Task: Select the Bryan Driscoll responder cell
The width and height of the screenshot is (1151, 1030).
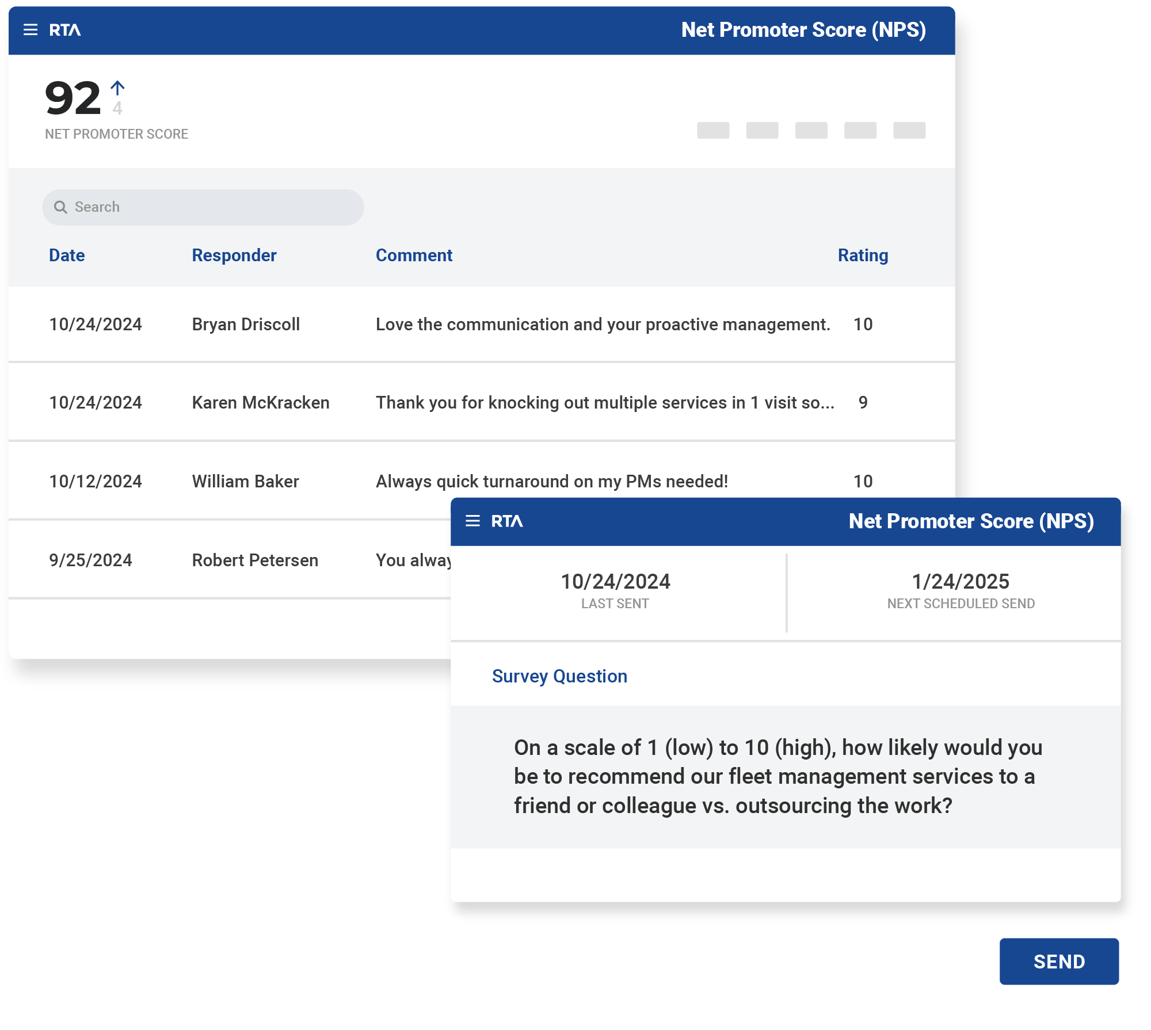Action: [246, 325]
